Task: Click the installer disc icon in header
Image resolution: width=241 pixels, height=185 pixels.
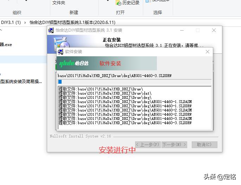Action: (x=62, y=44)
